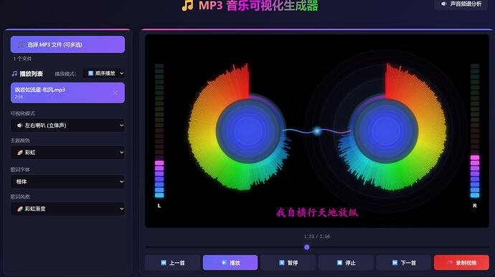
Task: Select the 飒沓如流星-和风.mp3 playlist entry
Action: tap(67, 93)
